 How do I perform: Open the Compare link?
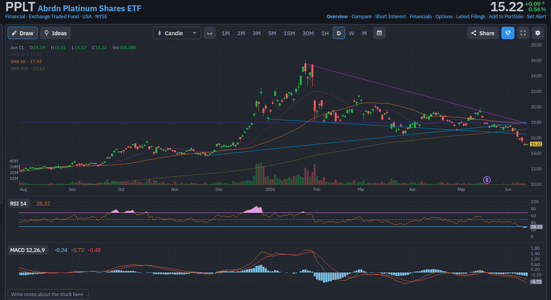pyautogui.click(x=361, y=16)
